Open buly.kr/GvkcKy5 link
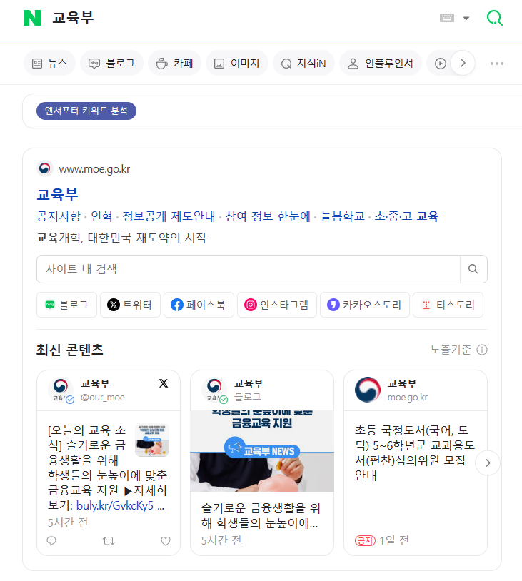Image resolution: width=522 pixels, height=581 pixels. [x=114, y=506]
